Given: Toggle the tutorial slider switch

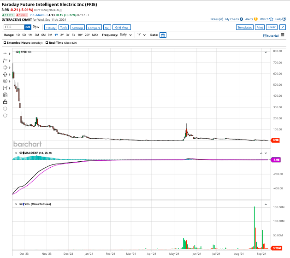Looking at the screenshot, I should coord(263,35).
